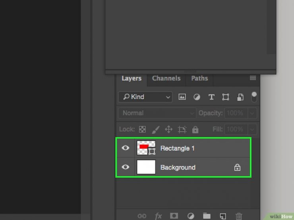Lock all padlock icon in Lock row

tap(195, 129)
